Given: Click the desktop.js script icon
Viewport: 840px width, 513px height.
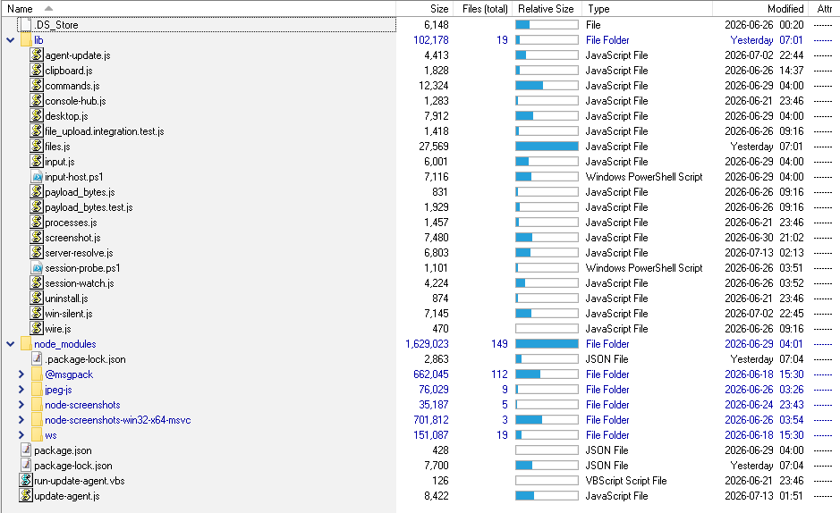Looking at the screenshot, I should 37,115.
